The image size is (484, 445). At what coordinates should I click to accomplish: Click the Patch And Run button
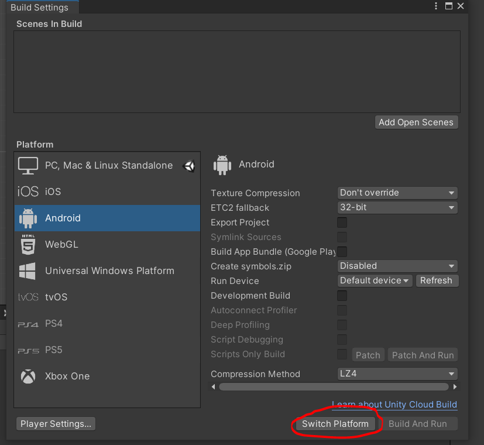pyautogui.click(x=423, y=355)
